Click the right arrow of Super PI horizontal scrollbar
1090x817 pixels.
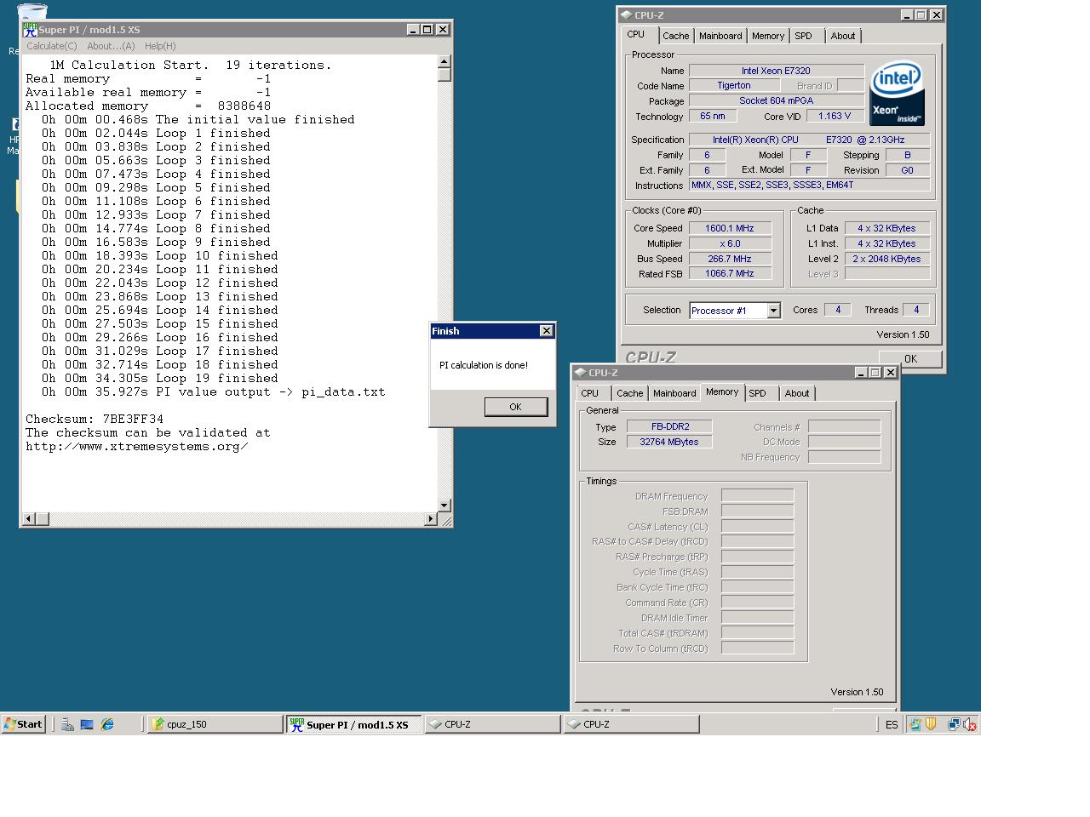click(431, 518)
